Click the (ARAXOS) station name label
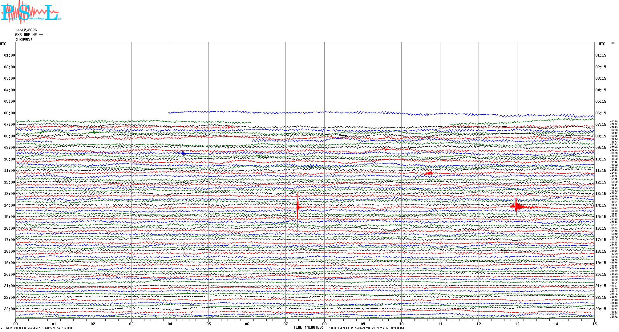The image size is (619, 332). click(x=24, y=39)
